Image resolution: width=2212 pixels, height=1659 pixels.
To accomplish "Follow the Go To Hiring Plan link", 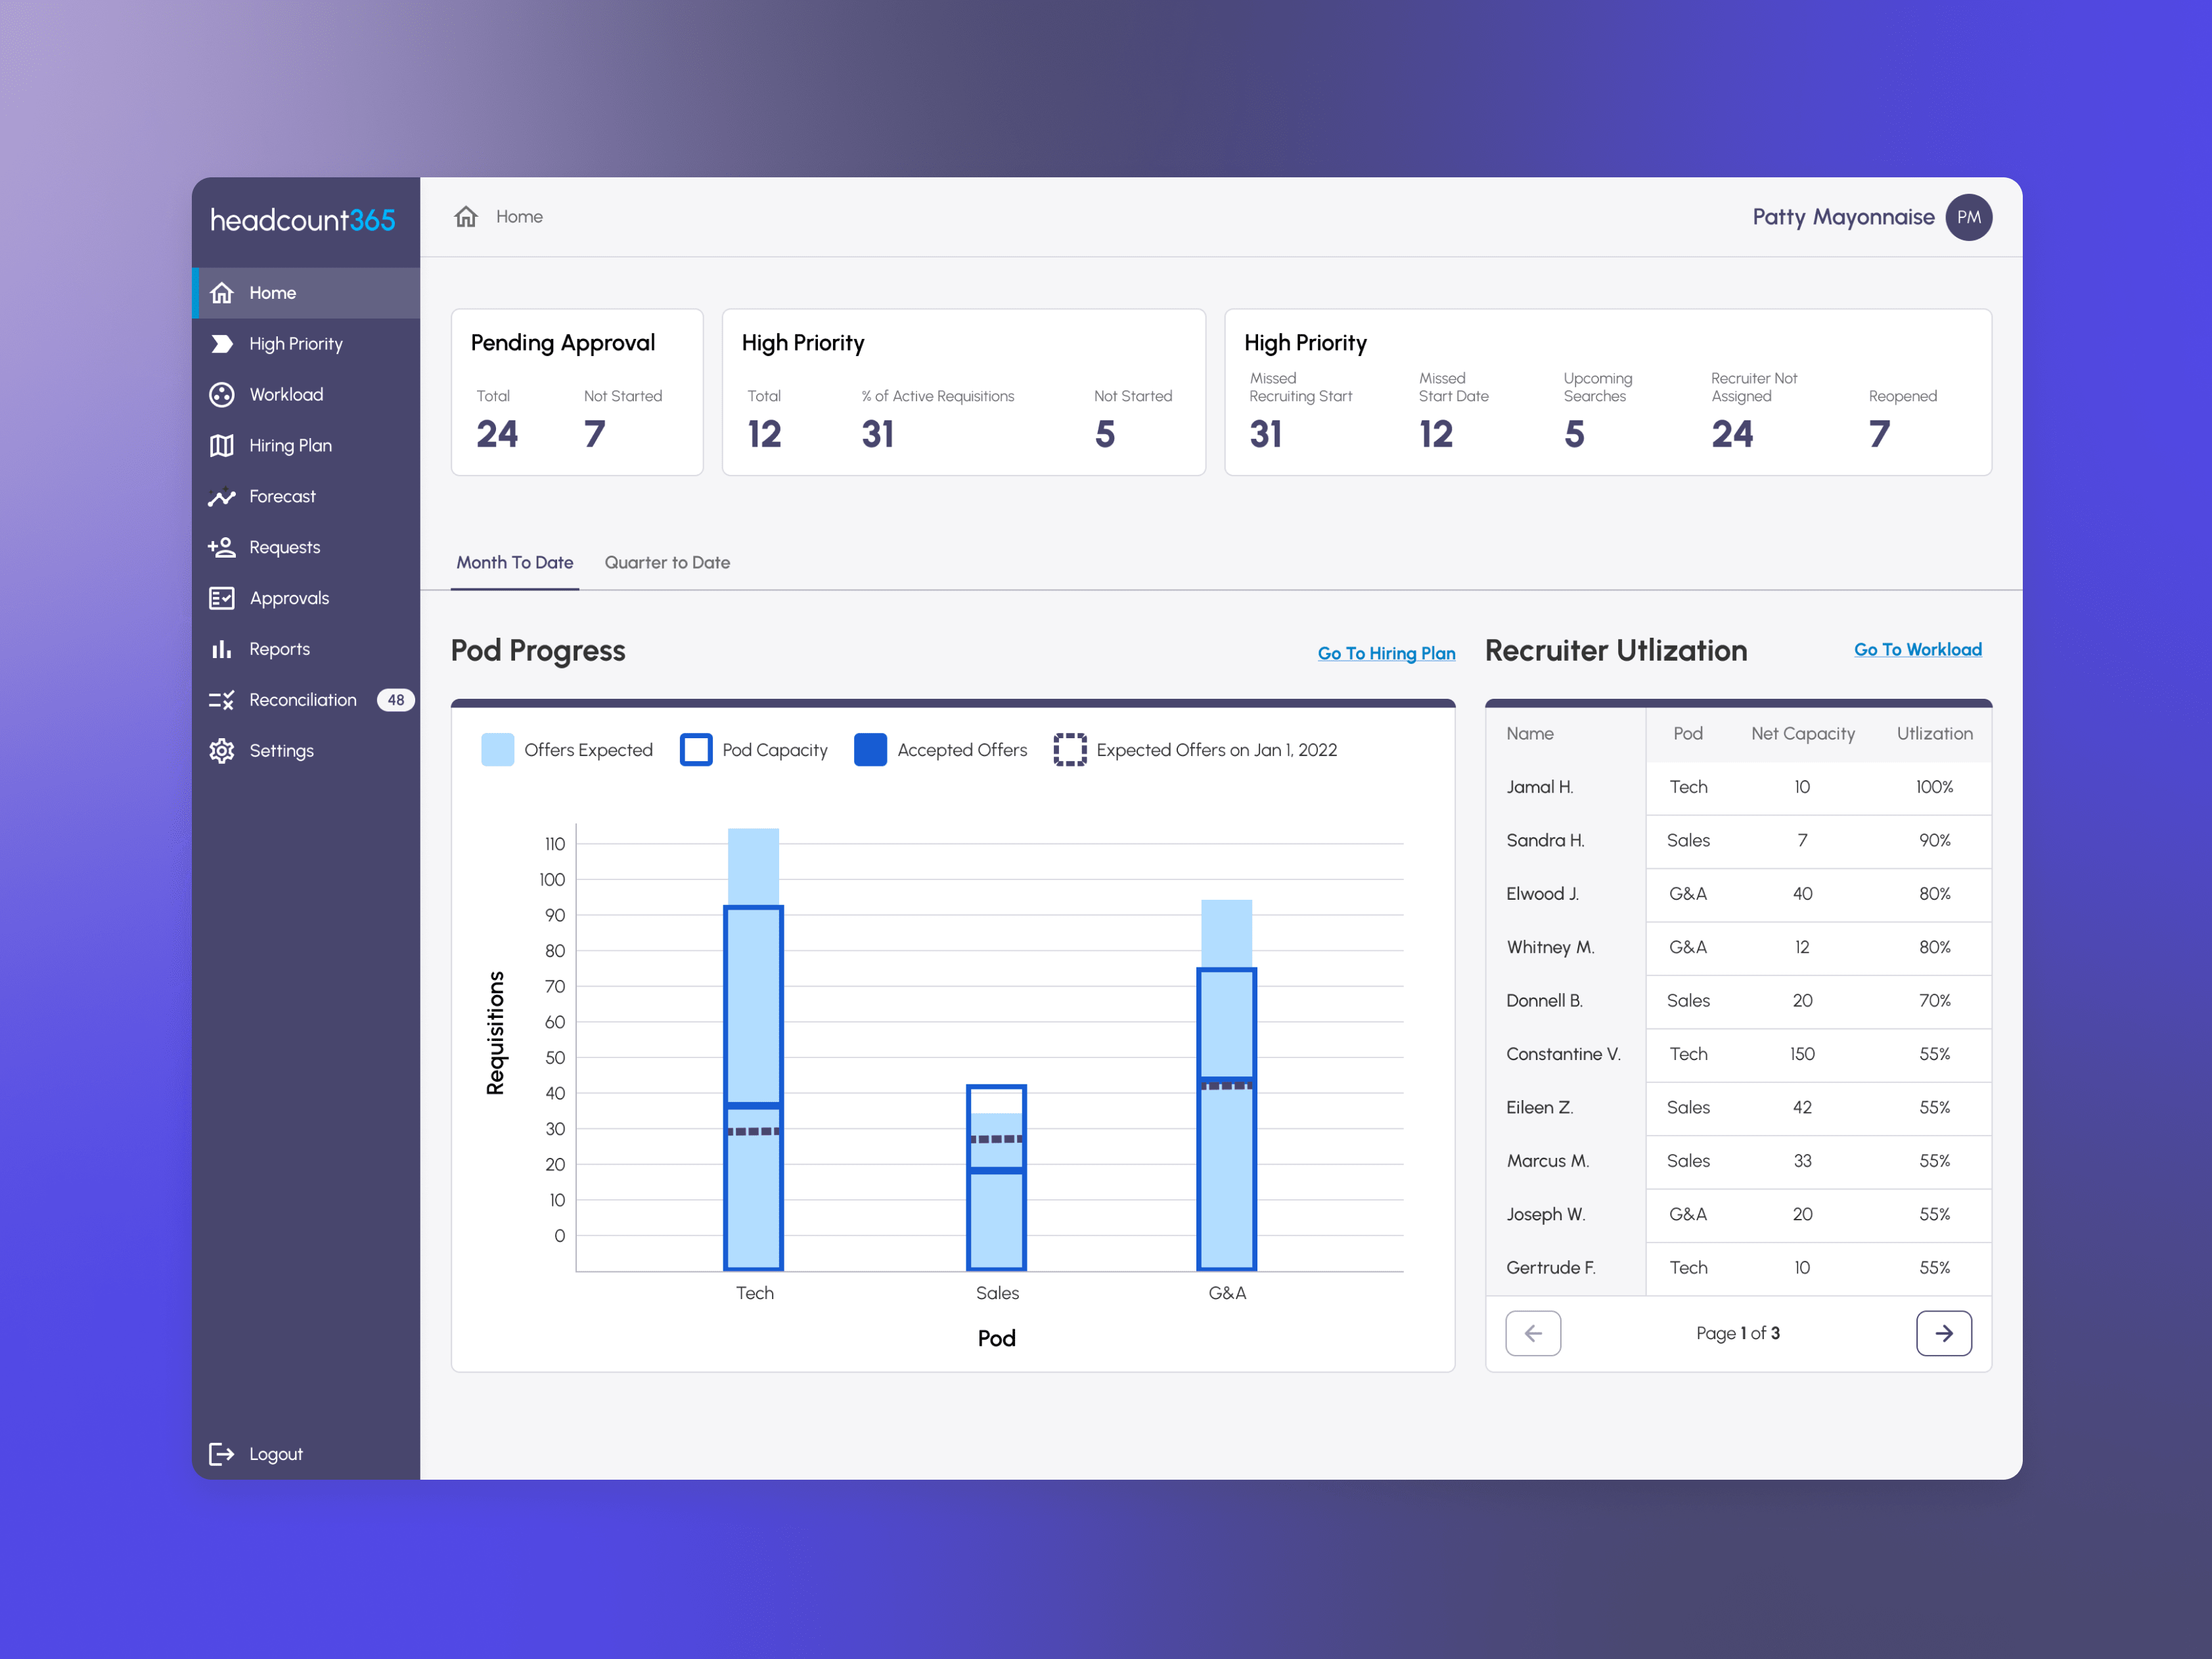I will coord(1386,653).
